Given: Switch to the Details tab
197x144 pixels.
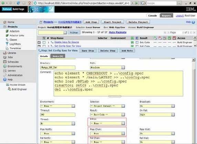Looking at the screenshot, I should pyautogui.click(x=44, y=56).
